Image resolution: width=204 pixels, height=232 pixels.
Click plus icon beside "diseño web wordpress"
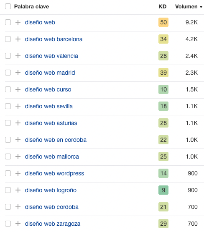(x=18, y=173)
